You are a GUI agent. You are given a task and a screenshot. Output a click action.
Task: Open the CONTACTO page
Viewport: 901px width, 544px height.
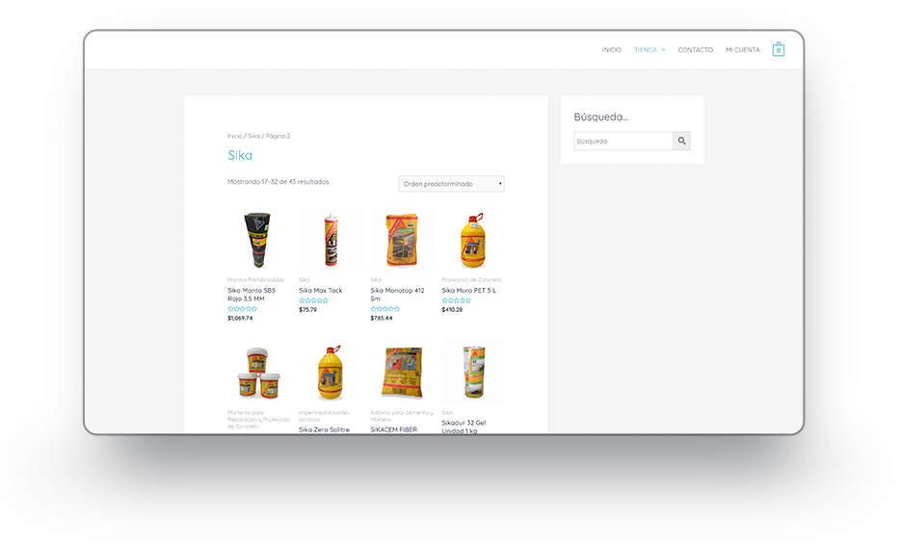[x=696, y=50]
